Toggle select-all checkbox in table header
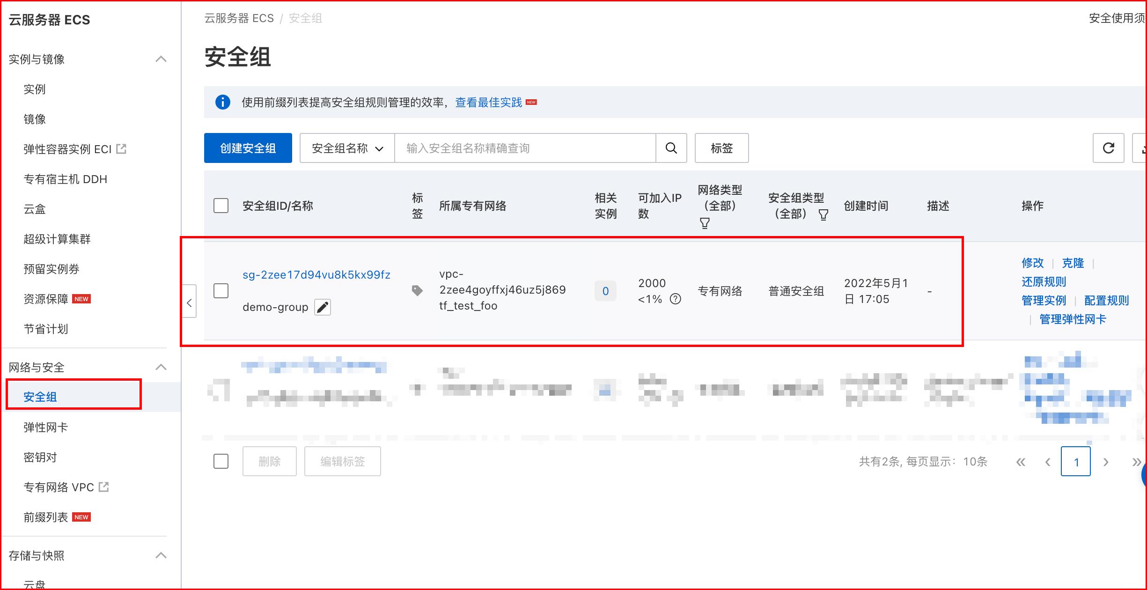 point(221,206)
